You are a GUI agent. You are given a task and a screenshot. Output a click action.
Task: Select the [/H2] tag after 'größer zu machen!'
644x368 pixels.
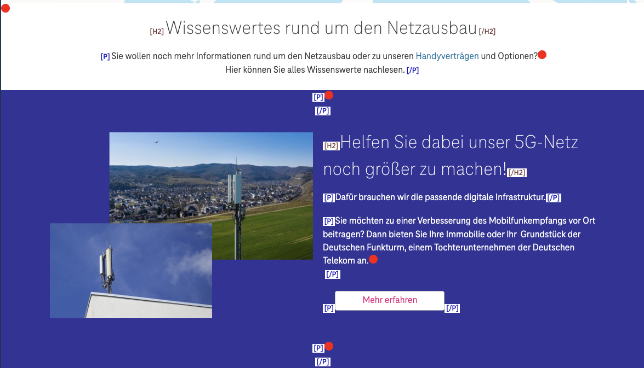(517, 171)
